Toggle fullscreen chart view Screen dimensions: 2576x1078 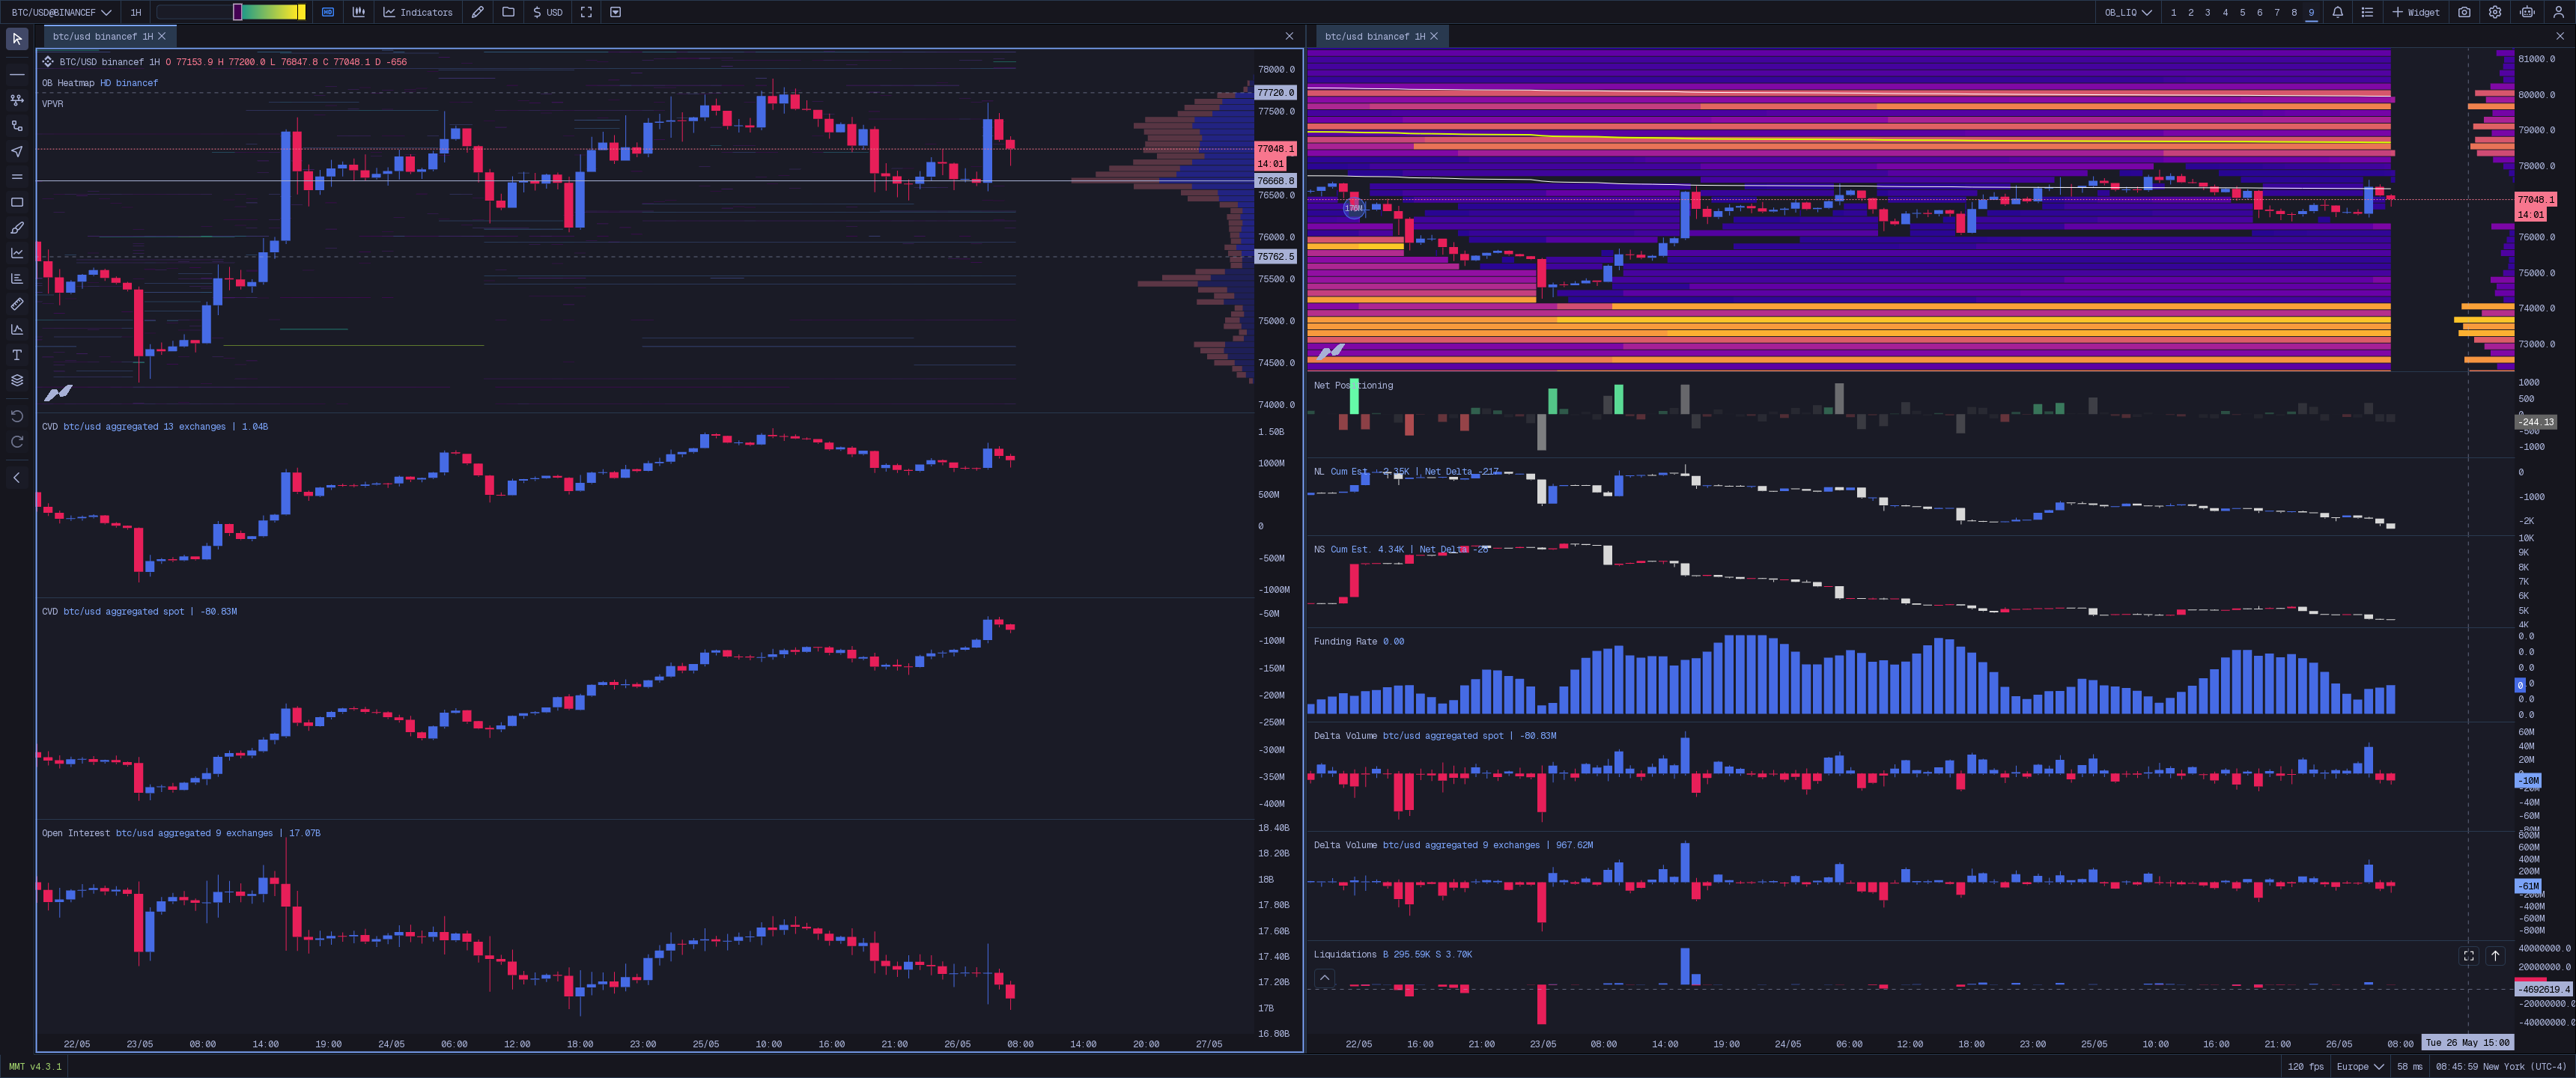pyautogui.click(x=586, y=12)
